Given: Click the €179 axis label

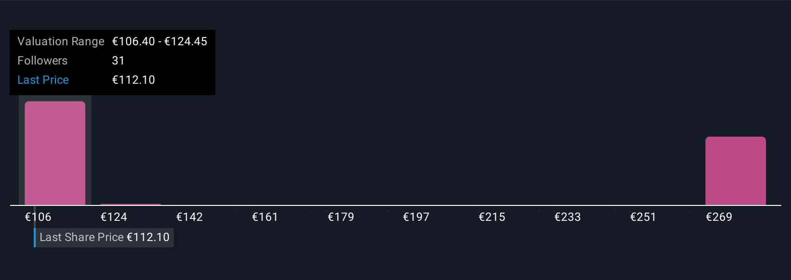Looking at the screenshot, I should 341,217.
